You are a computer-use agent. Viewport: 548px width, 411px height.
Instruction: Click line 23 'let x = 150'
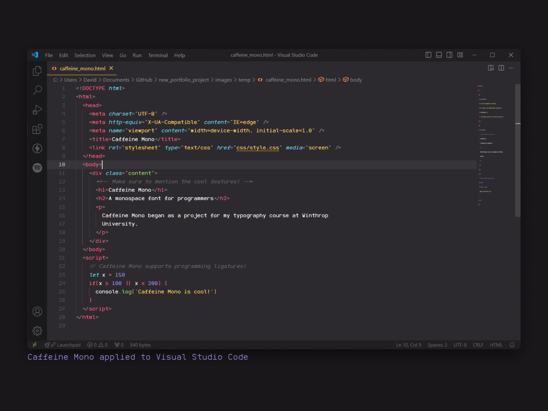pos(107,275)
